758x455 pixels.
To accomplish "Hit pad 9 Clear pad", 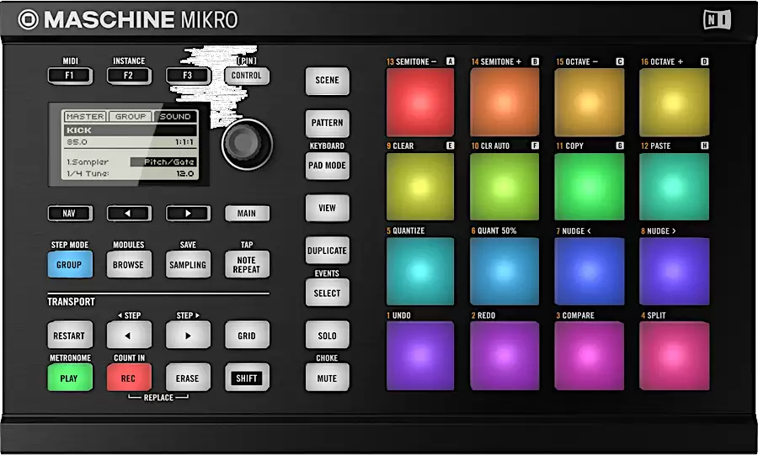I will tap(419, 186).
